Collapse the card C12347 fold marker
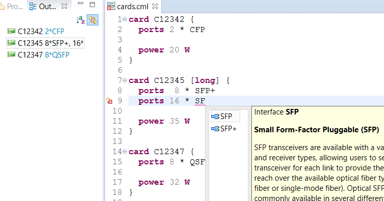 [x=124, y=152]
